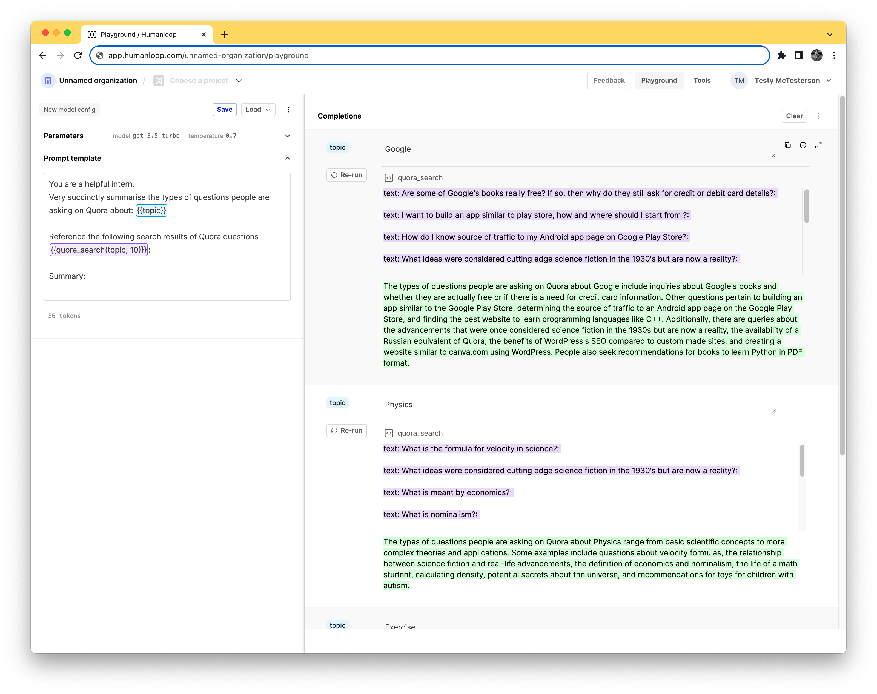
Task: Click the Google quora_search results scrollbar
Action: 806,206
